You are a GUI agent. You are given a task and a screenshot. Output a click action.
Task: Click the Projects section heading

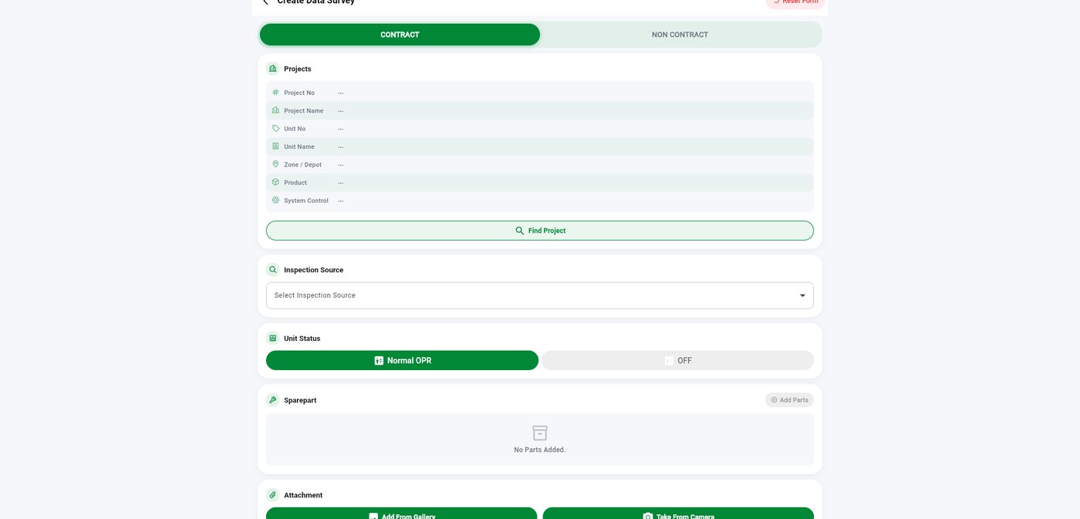tap(298, 69)
